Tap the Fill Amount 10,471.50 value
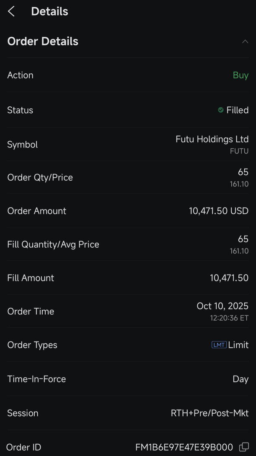Screen dimensions: 256x456 [229, 278]
